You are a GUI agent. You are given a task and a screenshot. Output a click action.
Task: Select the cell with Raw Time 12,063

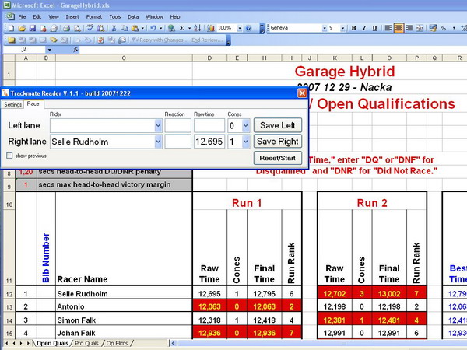pyautogui.click(x=209, y=306)
